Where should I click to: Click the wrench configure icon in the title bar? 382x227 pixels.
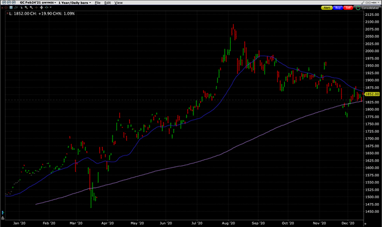[x=363, y=2]
